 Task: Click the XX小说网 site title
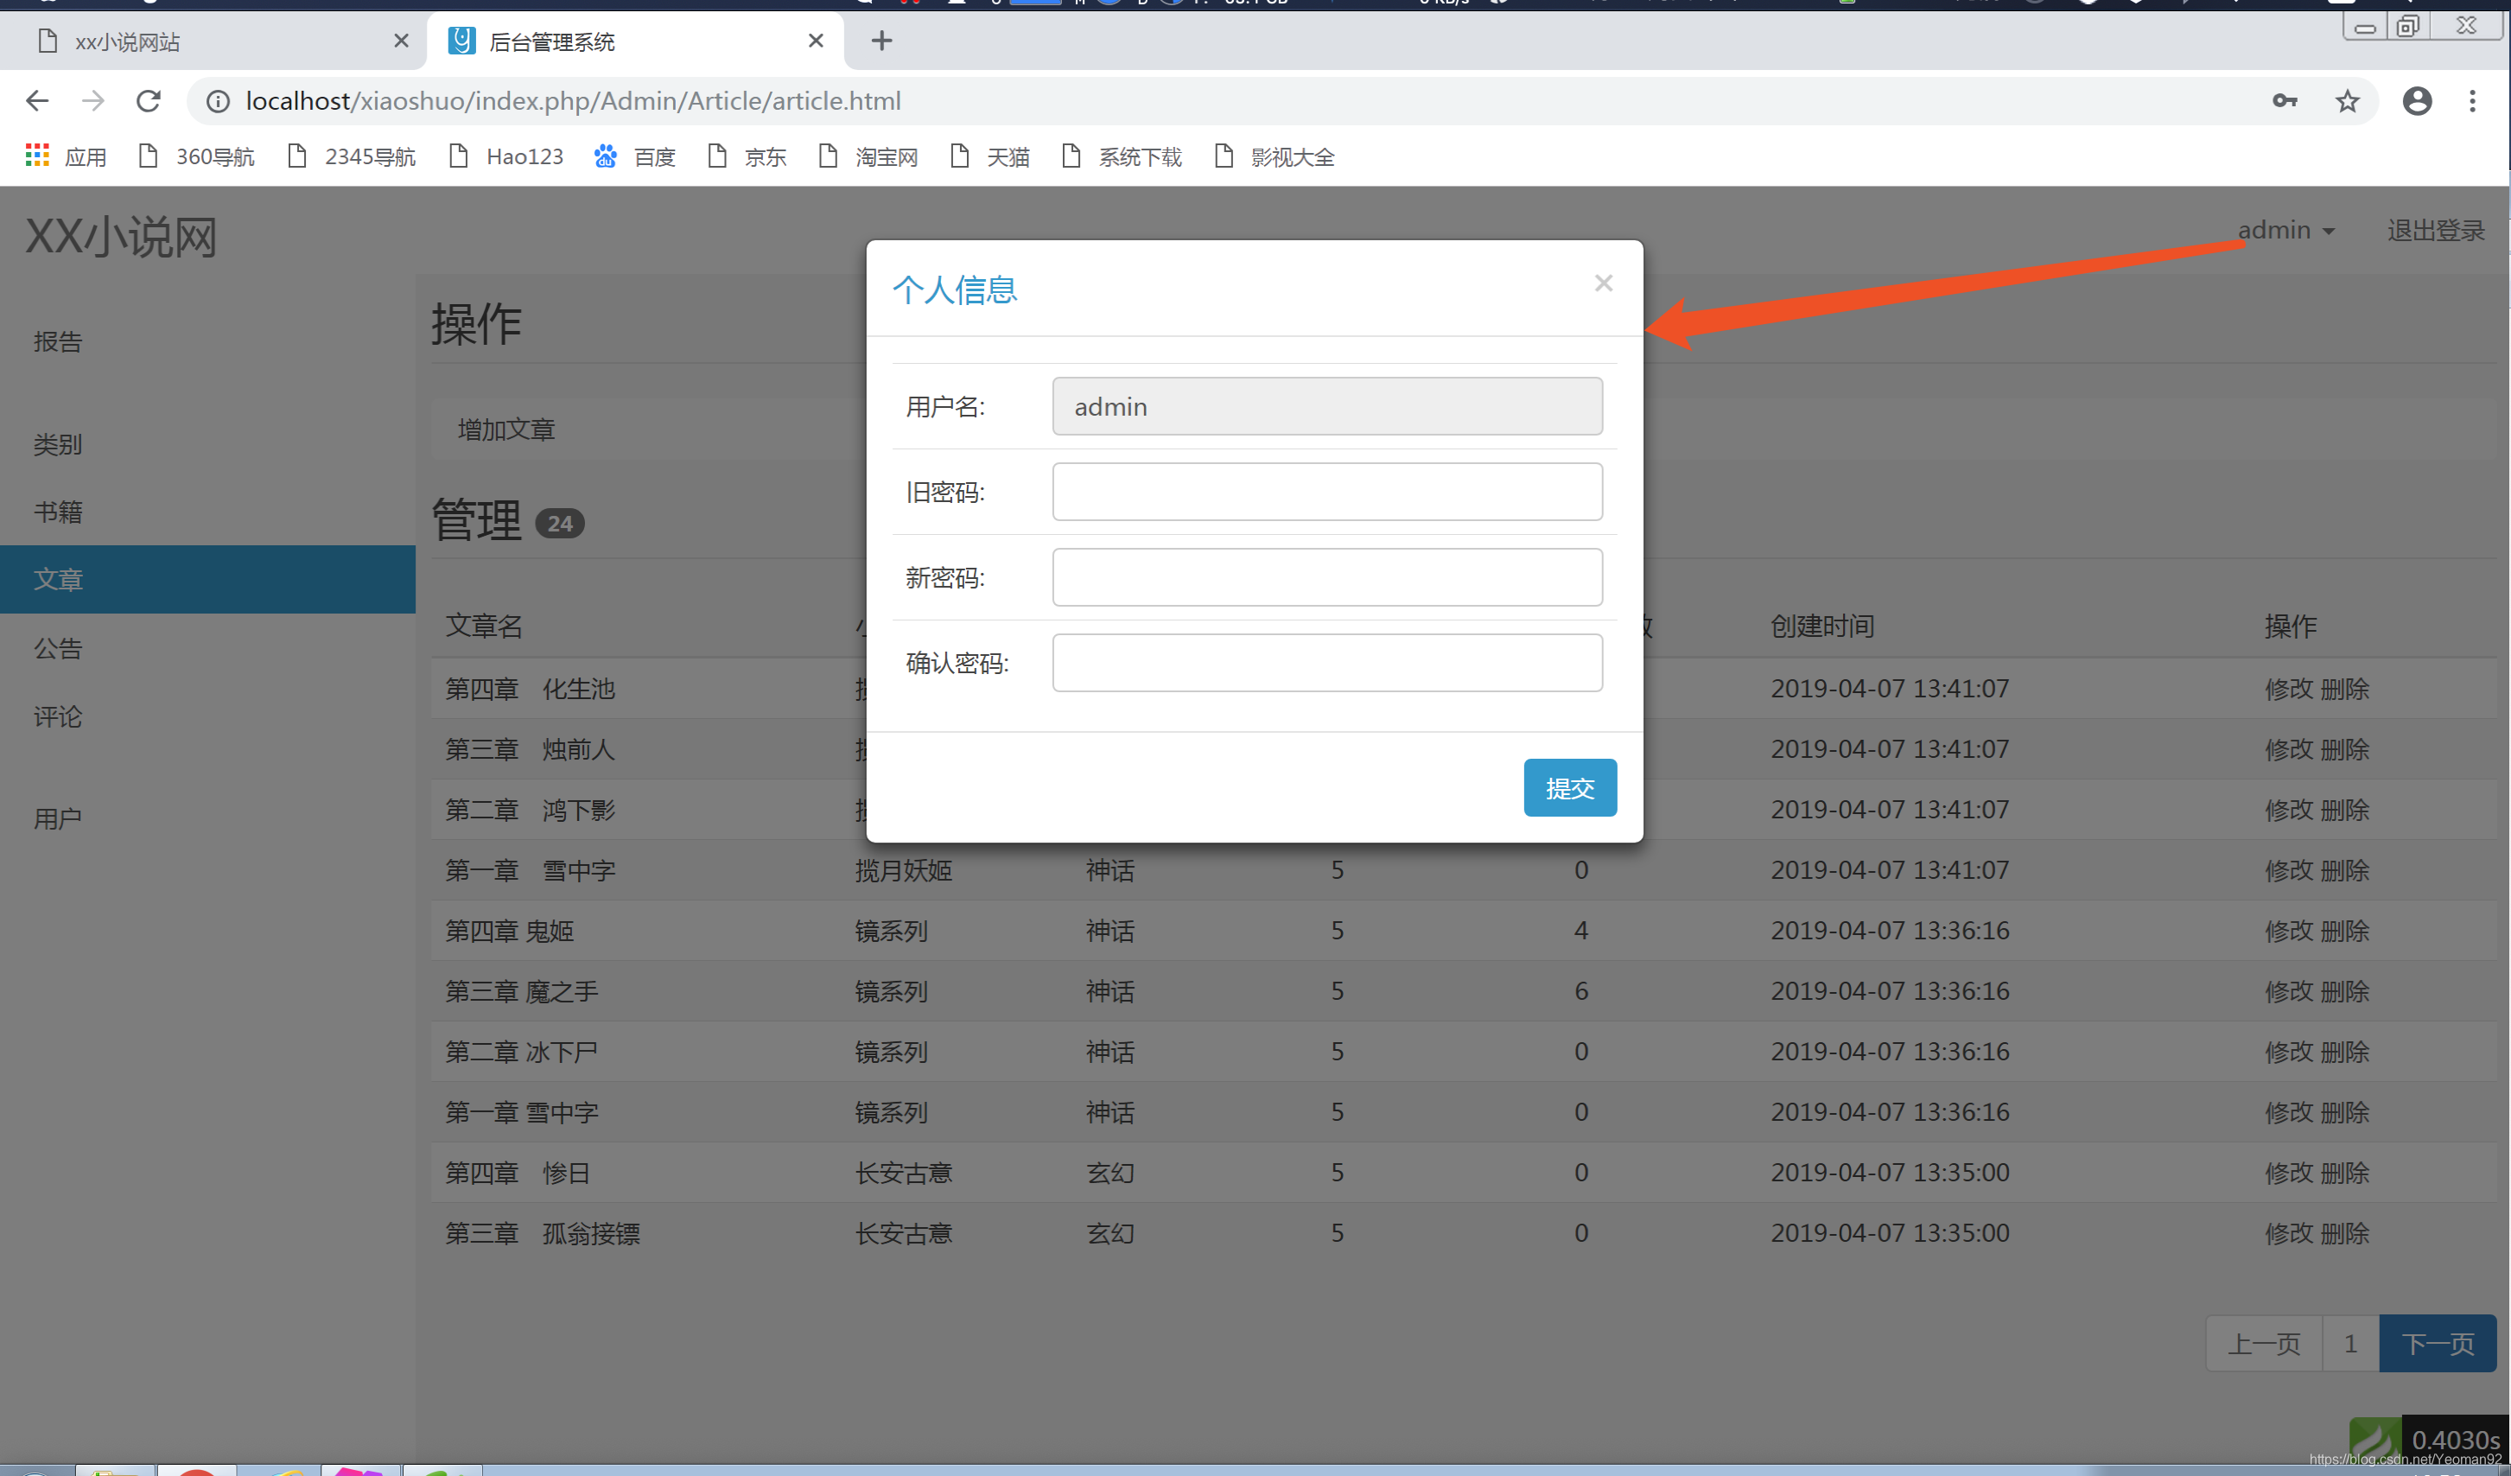(121, 237)
